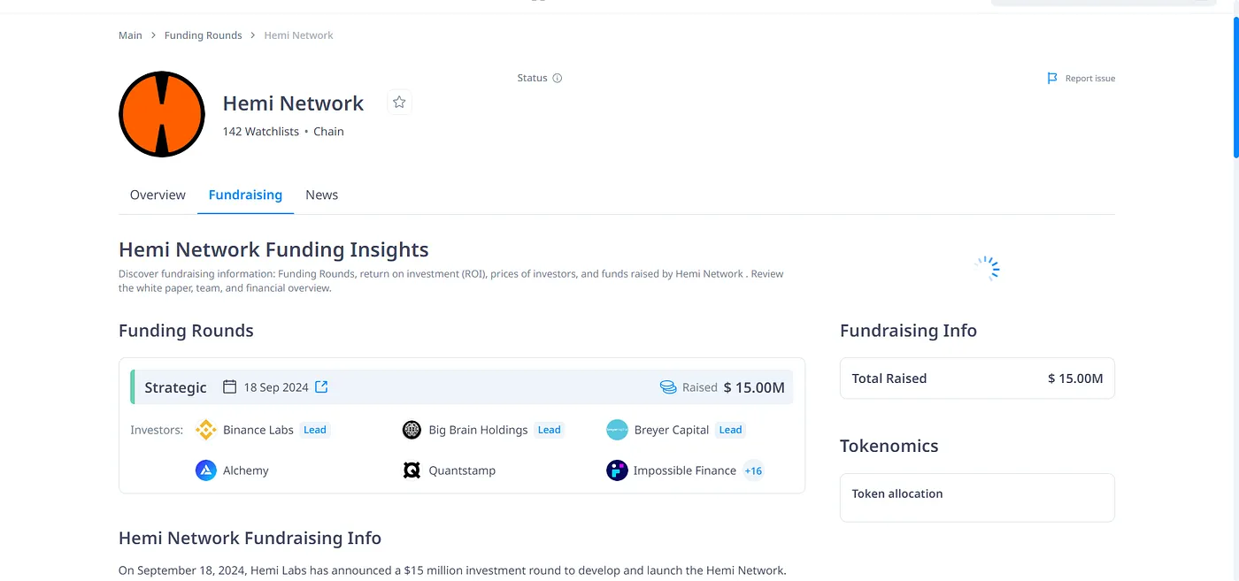Click the Hemi Network page title
The image size is (1239, 581).
pyautogui.click(x=293, y=103)
